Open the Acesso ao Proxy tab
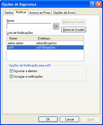This screenshot has height=125, width=103. click(40, 13)
